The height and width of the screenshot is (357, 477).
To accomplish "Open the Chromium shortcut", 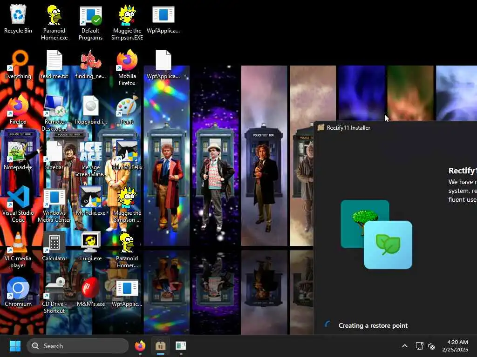I will tap(18, 293).
